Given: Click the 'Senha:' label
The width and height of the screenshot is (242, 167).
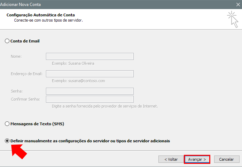Looking at the screenshot, I should click(17, 91).
